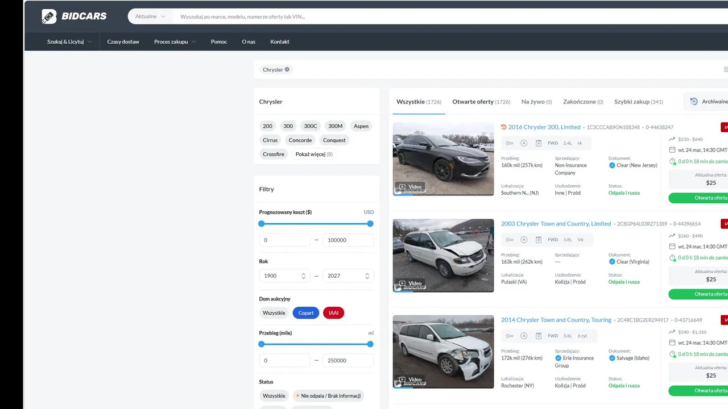Open 2014 Chrysler Town and Country, Touring listing
Image resolution: width=728 pixels, height=409 pixels.
tap(556, 320)
